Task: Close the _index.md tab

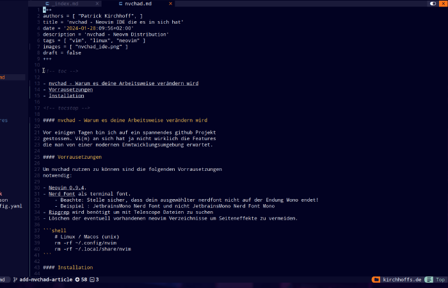Action: pos(97,4)
